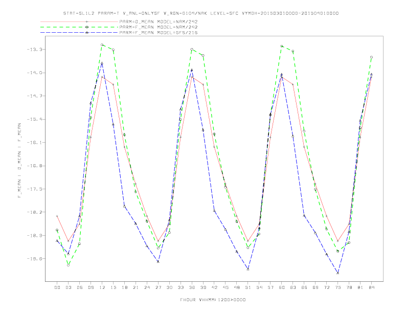Click x-axis tick label 36
Screen dimensions: 405x313
click(192, 287)
